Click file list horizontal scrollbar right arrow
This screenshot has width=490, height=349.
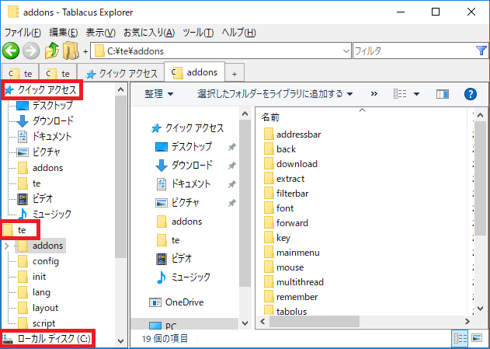(467, 321)
